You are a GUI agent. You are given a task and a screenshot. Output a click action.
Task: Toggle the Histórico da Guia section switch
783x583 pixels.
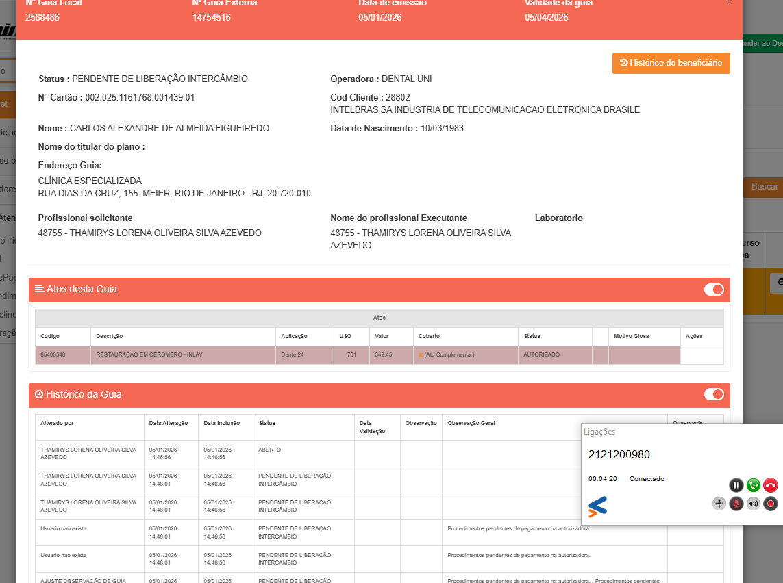point(714,395)
